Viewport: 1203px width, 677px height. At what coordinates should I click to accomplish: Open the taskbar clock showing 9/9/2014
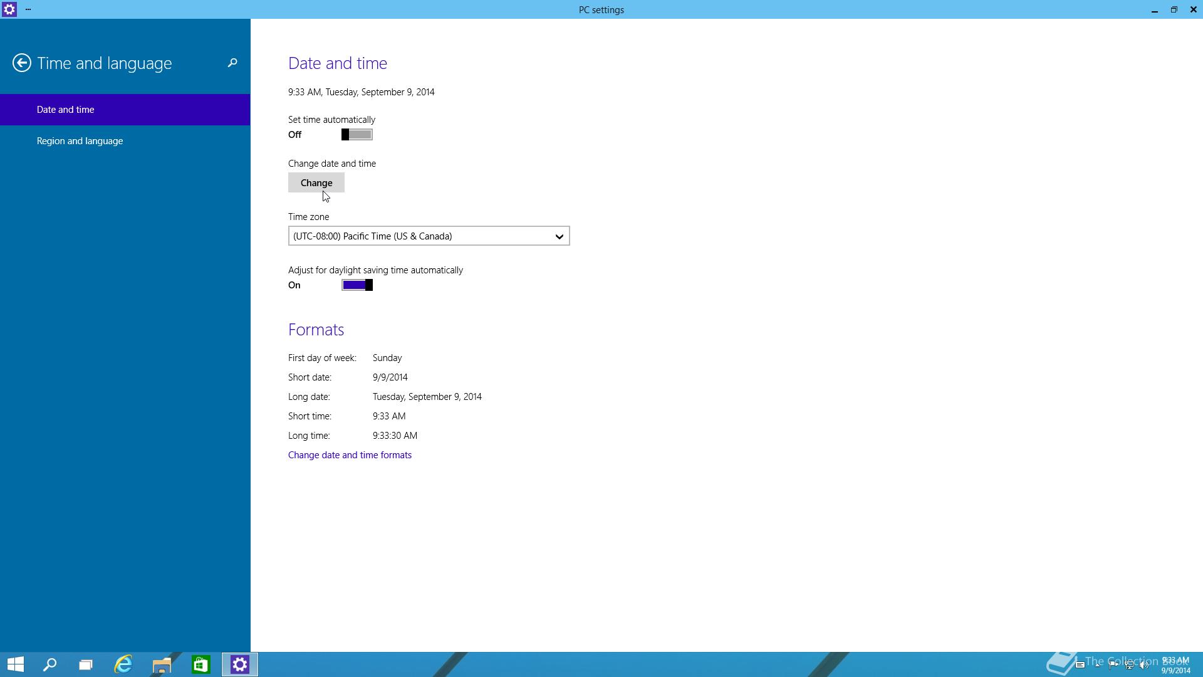tap(1175, 665)
